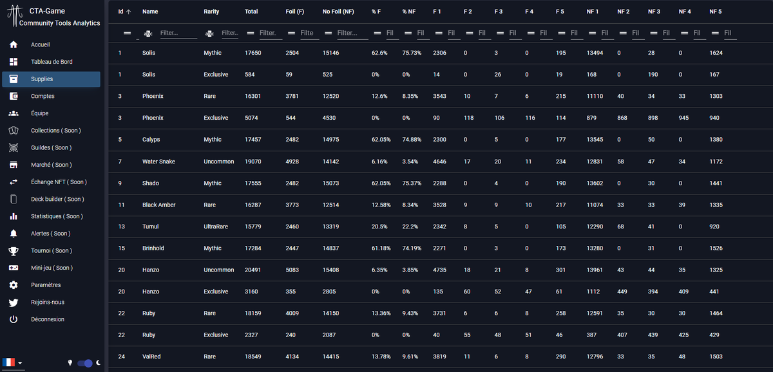Click the UltraRare rarity cell
The height and width of the screenshot is (372, 773).
(x=216, y=227)
